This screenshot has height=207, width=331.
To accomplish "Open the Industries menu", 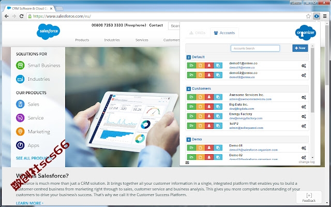I will coord(112,40).
